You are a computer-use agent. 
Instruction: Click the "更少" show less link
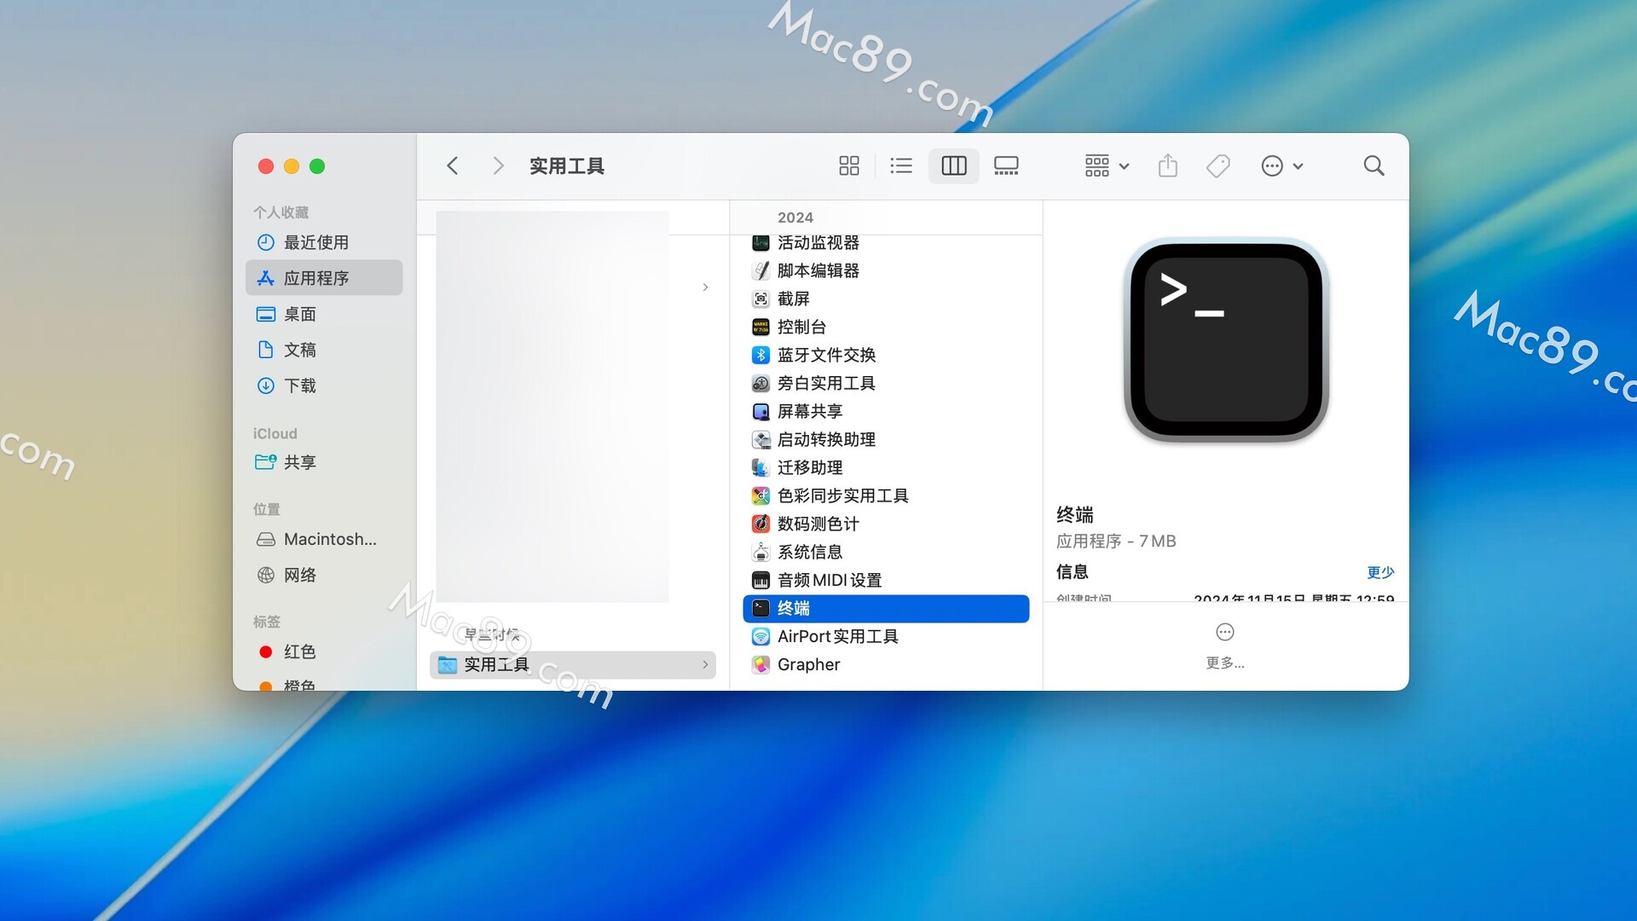click(x=1380, y=572)
